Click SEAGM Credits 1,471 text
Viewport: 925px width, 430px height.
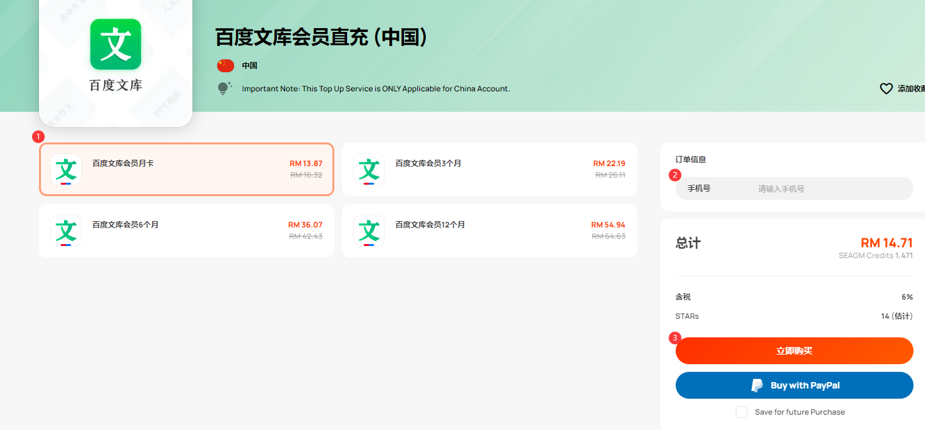pyautogui.click(x=876, y=256)
